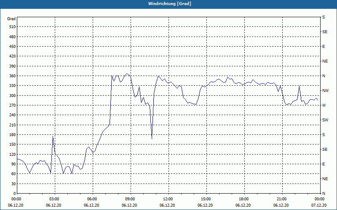Select the 450 value on the left axis
Image resolution: width=337 pixels, height=210 pixels.
[13, 47]
